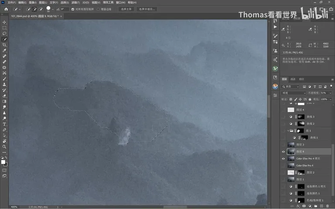
Task: Open the 图像(I) menu
Action: pos(32,3)
